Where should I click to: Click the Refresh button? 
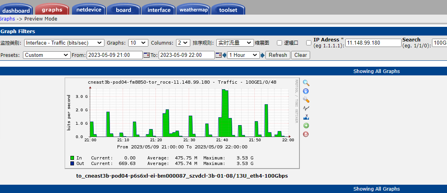tap(278, 55)
